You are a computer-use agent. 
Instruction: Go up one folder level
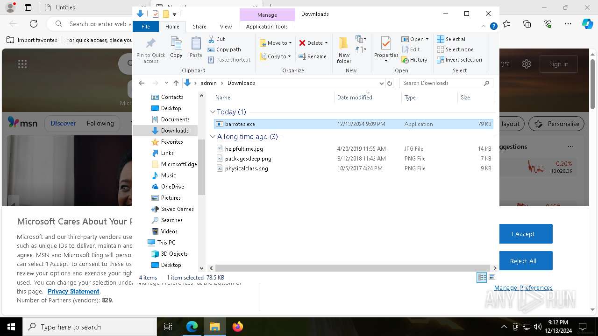point(176,83)
